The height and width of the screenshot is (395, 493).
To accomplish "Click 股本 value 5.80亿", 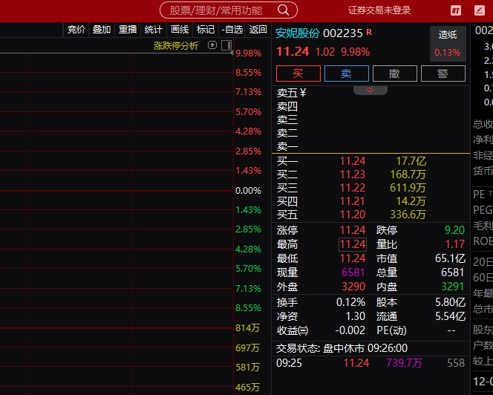I will (450, 302).
